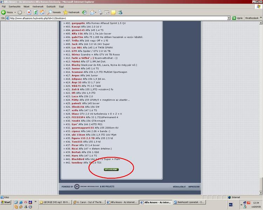This screenshot has width=263, height=210.
Task: Expand the quick launch overflow chevron
Action: click(35, 202)
